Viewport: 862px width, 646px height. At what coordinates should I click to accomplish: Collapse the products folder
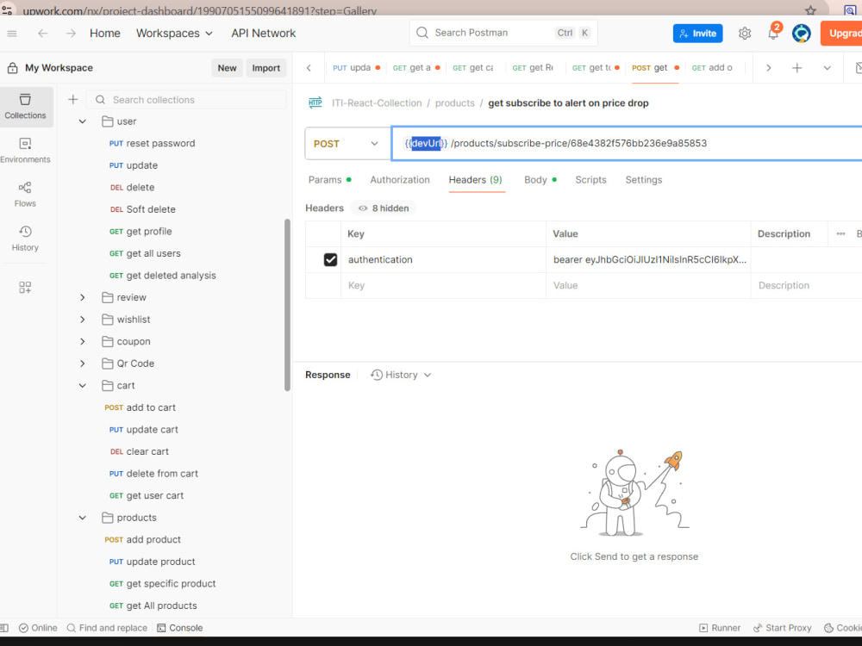(x=83, y=518)
